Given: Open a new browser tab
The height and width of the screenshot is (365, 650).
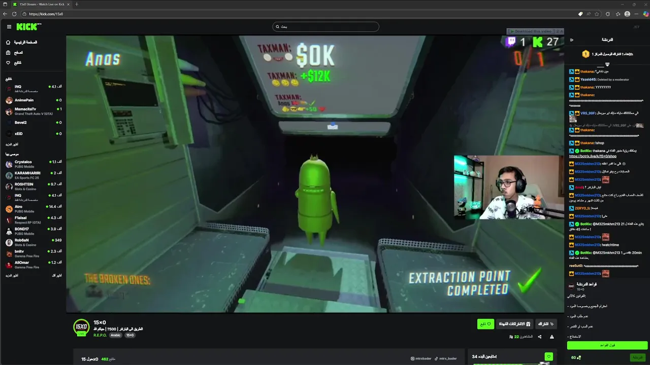Looking at the screenshot, I should pos(77,4).
